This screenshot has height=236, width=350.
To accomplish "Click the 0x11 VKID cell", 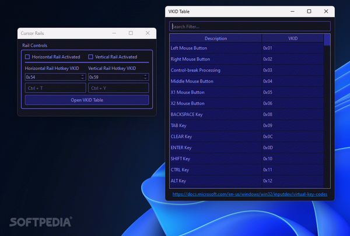I will [x=293, y=170].
